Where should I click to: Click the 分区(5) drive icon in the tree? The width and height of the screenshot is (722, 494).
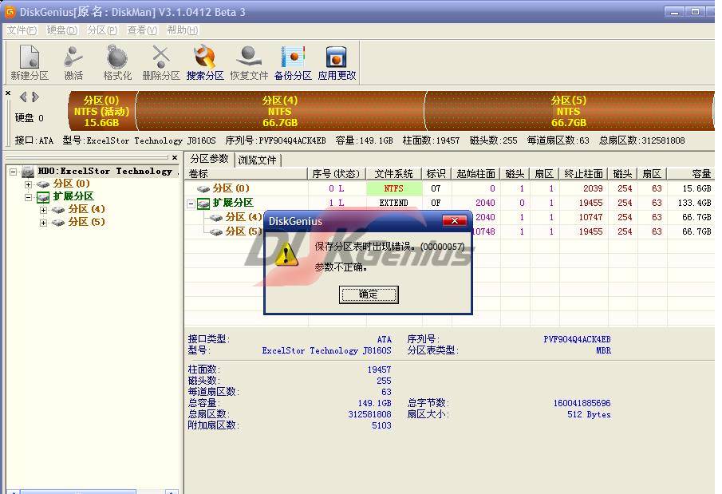(x=58, y=223)
